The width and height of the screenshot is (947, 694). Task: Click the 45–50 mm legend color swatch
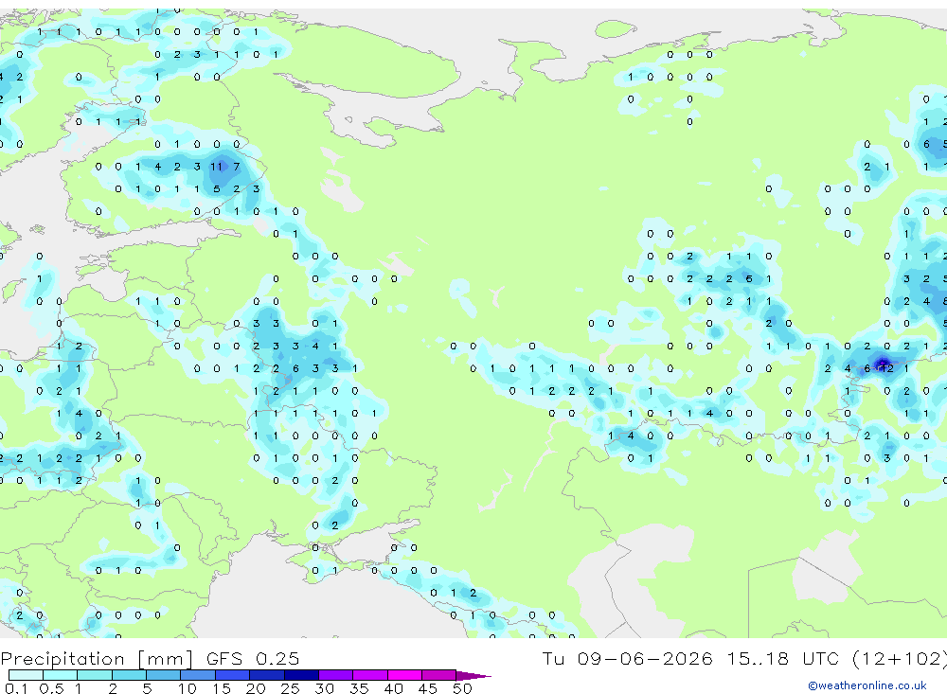click(439, 675)
